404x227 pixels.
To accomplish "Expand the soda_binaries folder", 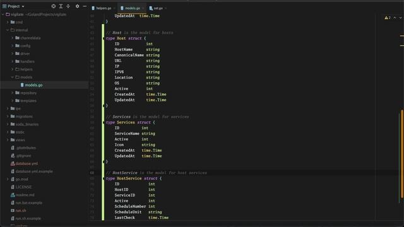I will 8,124.
